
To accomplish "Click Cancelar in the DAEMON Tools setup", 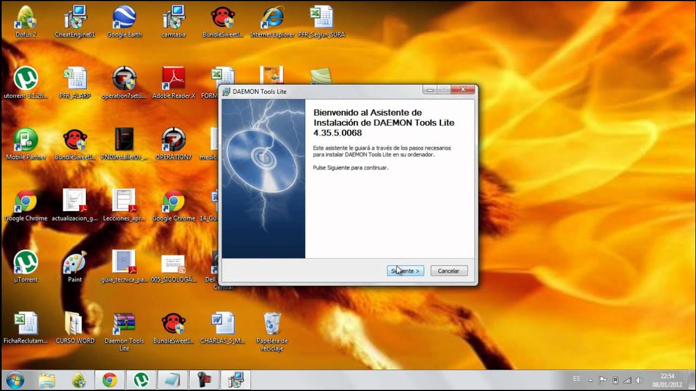I will (x=449, y=270).
